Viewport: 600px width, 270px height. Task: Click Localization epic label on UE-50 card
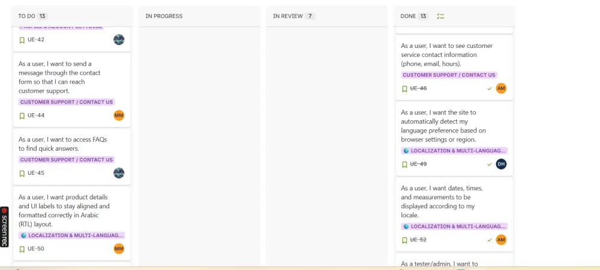point(71,236)
